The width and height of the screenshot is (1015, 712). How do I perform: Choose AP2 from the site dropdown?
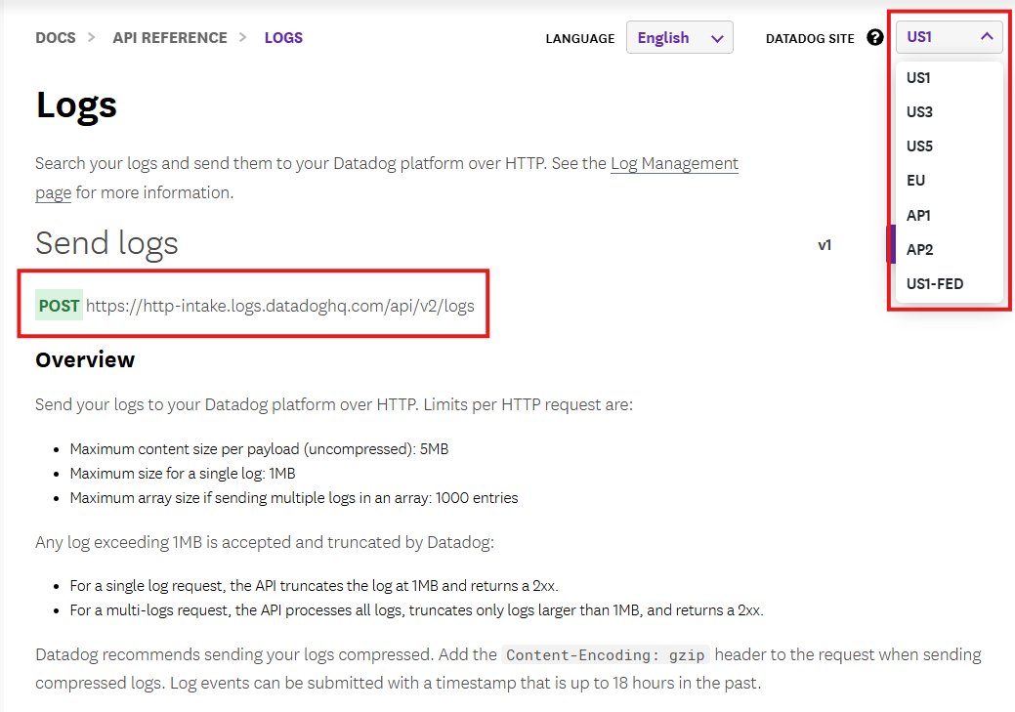[919, 249]
